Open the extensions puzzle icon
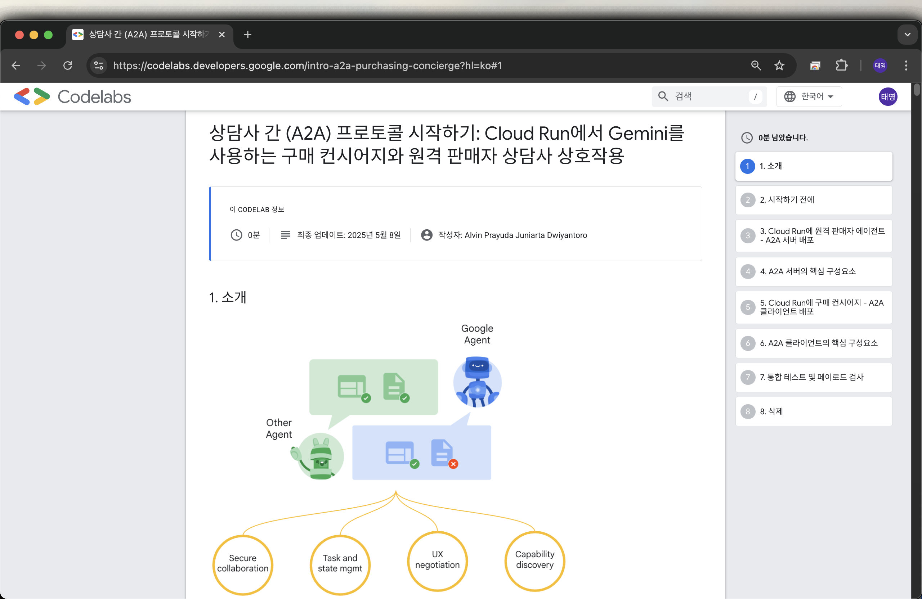922x599 pixels. (x=841, y=66)
